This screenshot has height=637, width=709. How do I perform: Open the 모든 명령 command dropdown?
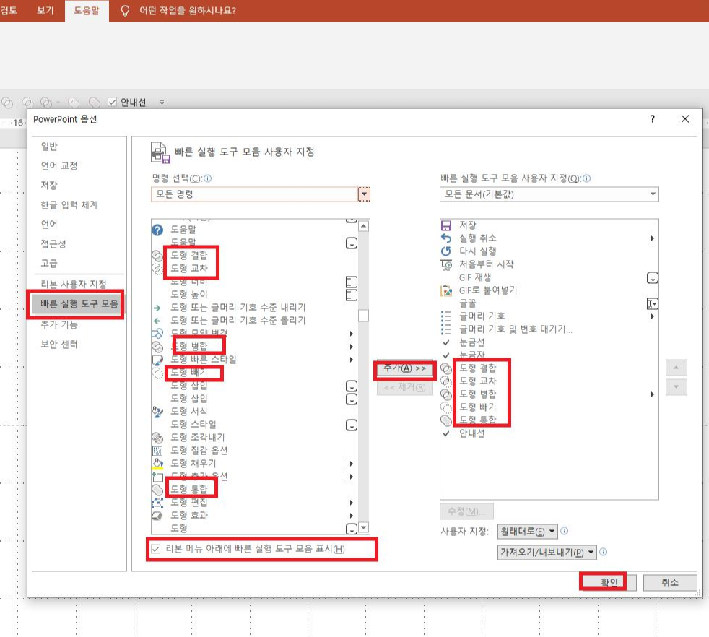point(364,194)
